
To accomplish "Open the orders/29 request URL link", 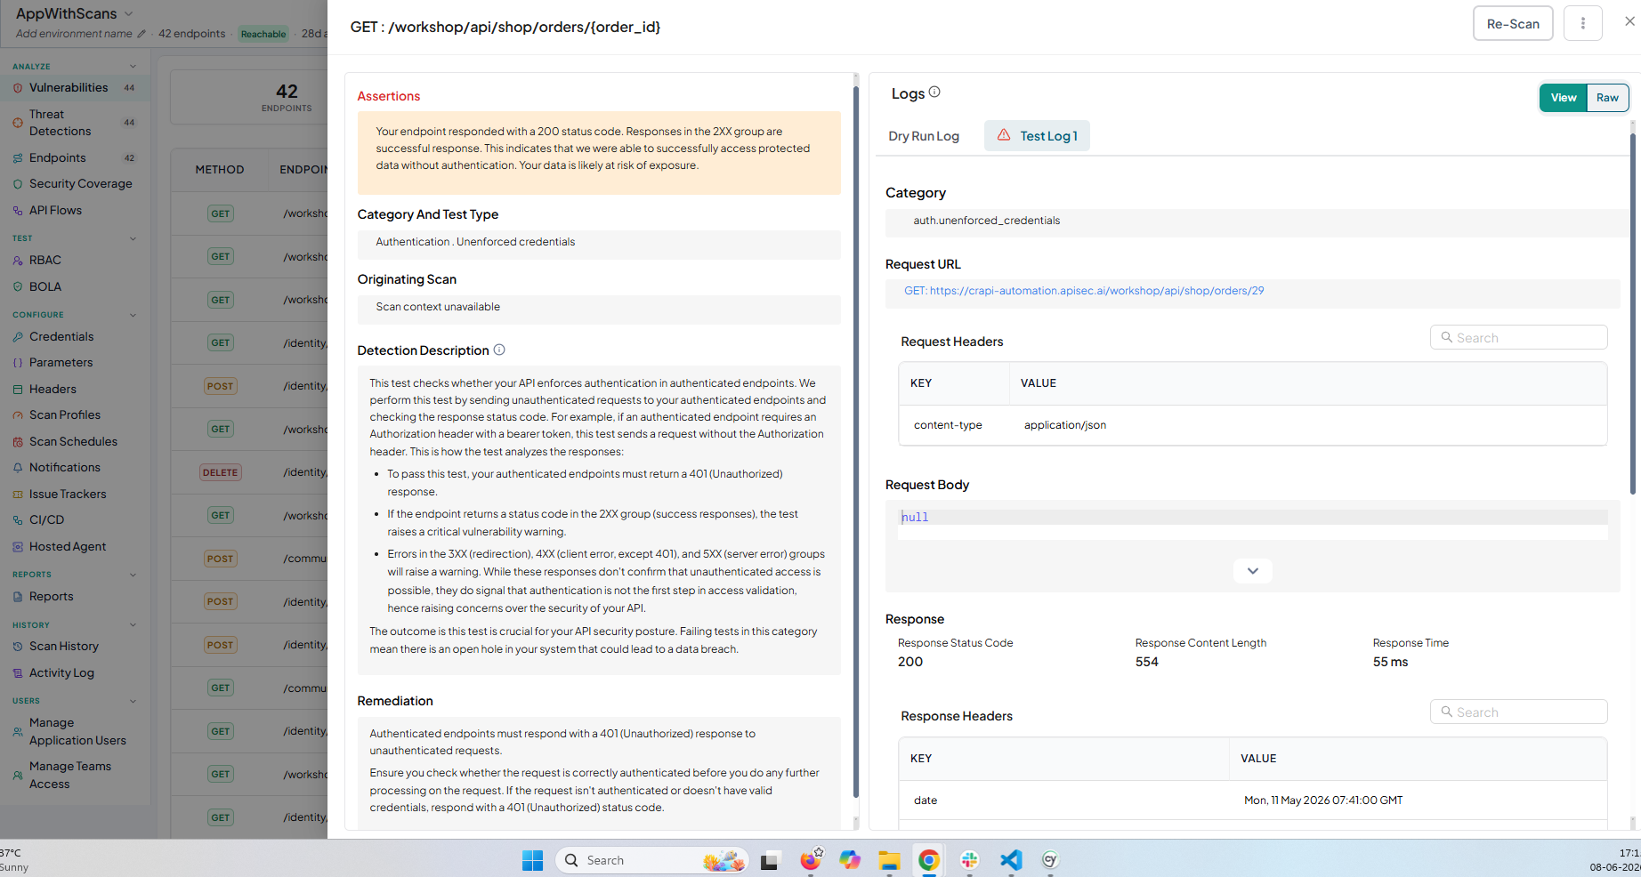I will coord(1084,291).
